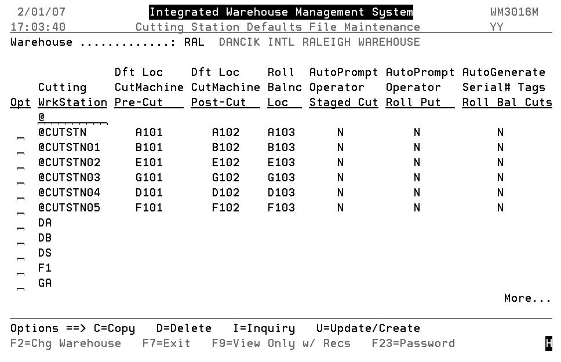This screenshot has width=561, height=362.
Task: Click More... to view additional records
Action: click(x=527, y=298)
